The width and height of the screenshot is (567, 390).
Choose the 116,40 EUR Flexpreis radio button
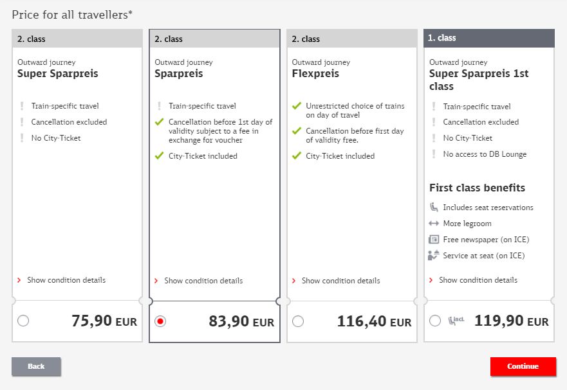[298, 321]
